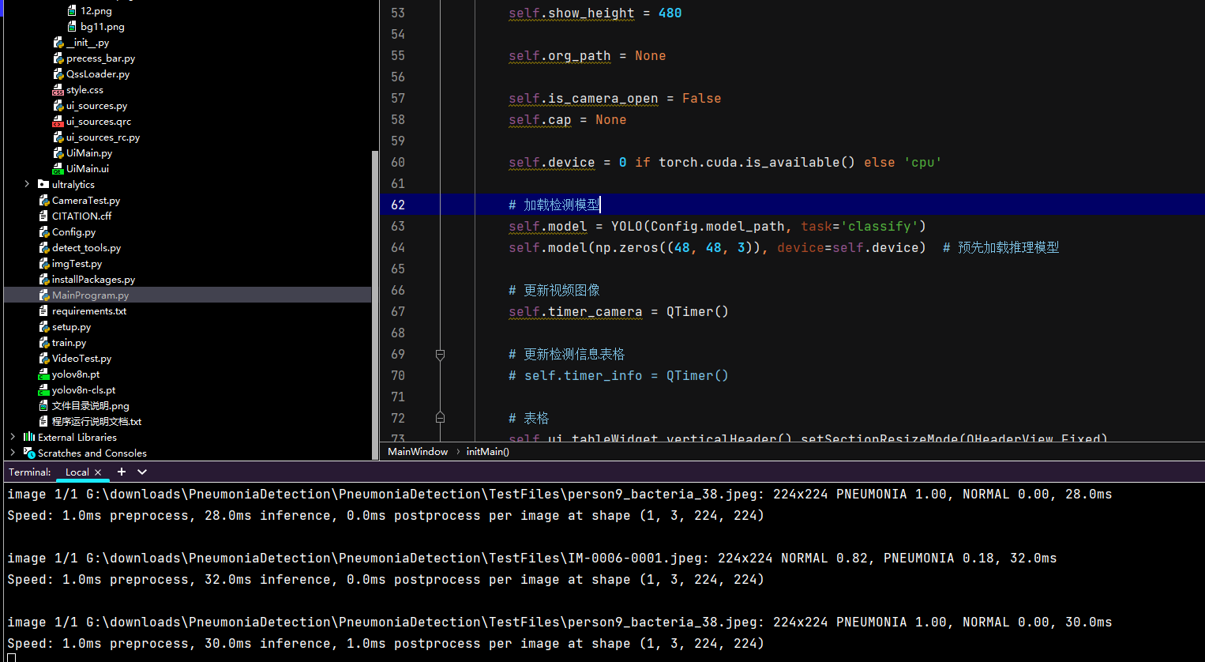
Task: Open setup.py in project tree
Action: (x=71, y=327)
